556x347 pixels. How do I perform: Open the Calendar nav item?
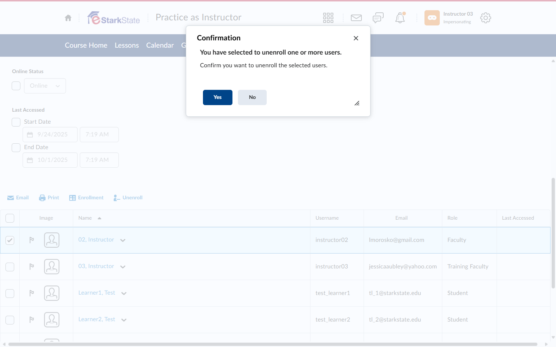pos(160,45)
